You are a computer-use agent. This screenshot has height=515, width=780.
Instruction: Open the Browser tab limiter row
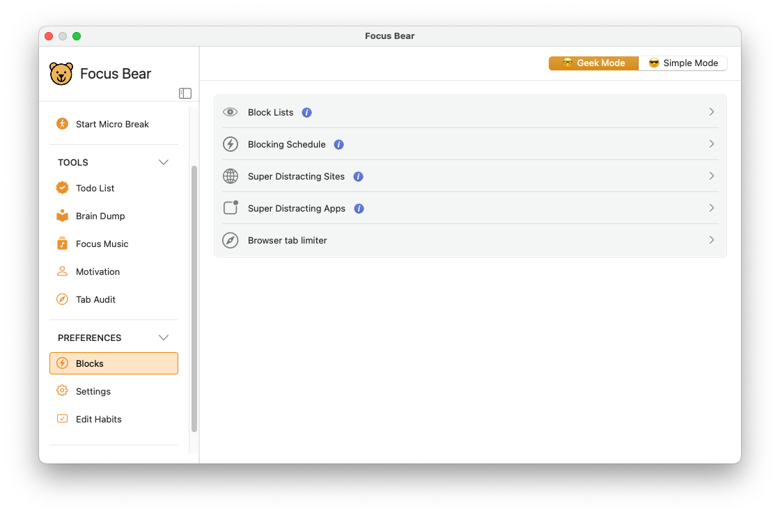point(470,240)
